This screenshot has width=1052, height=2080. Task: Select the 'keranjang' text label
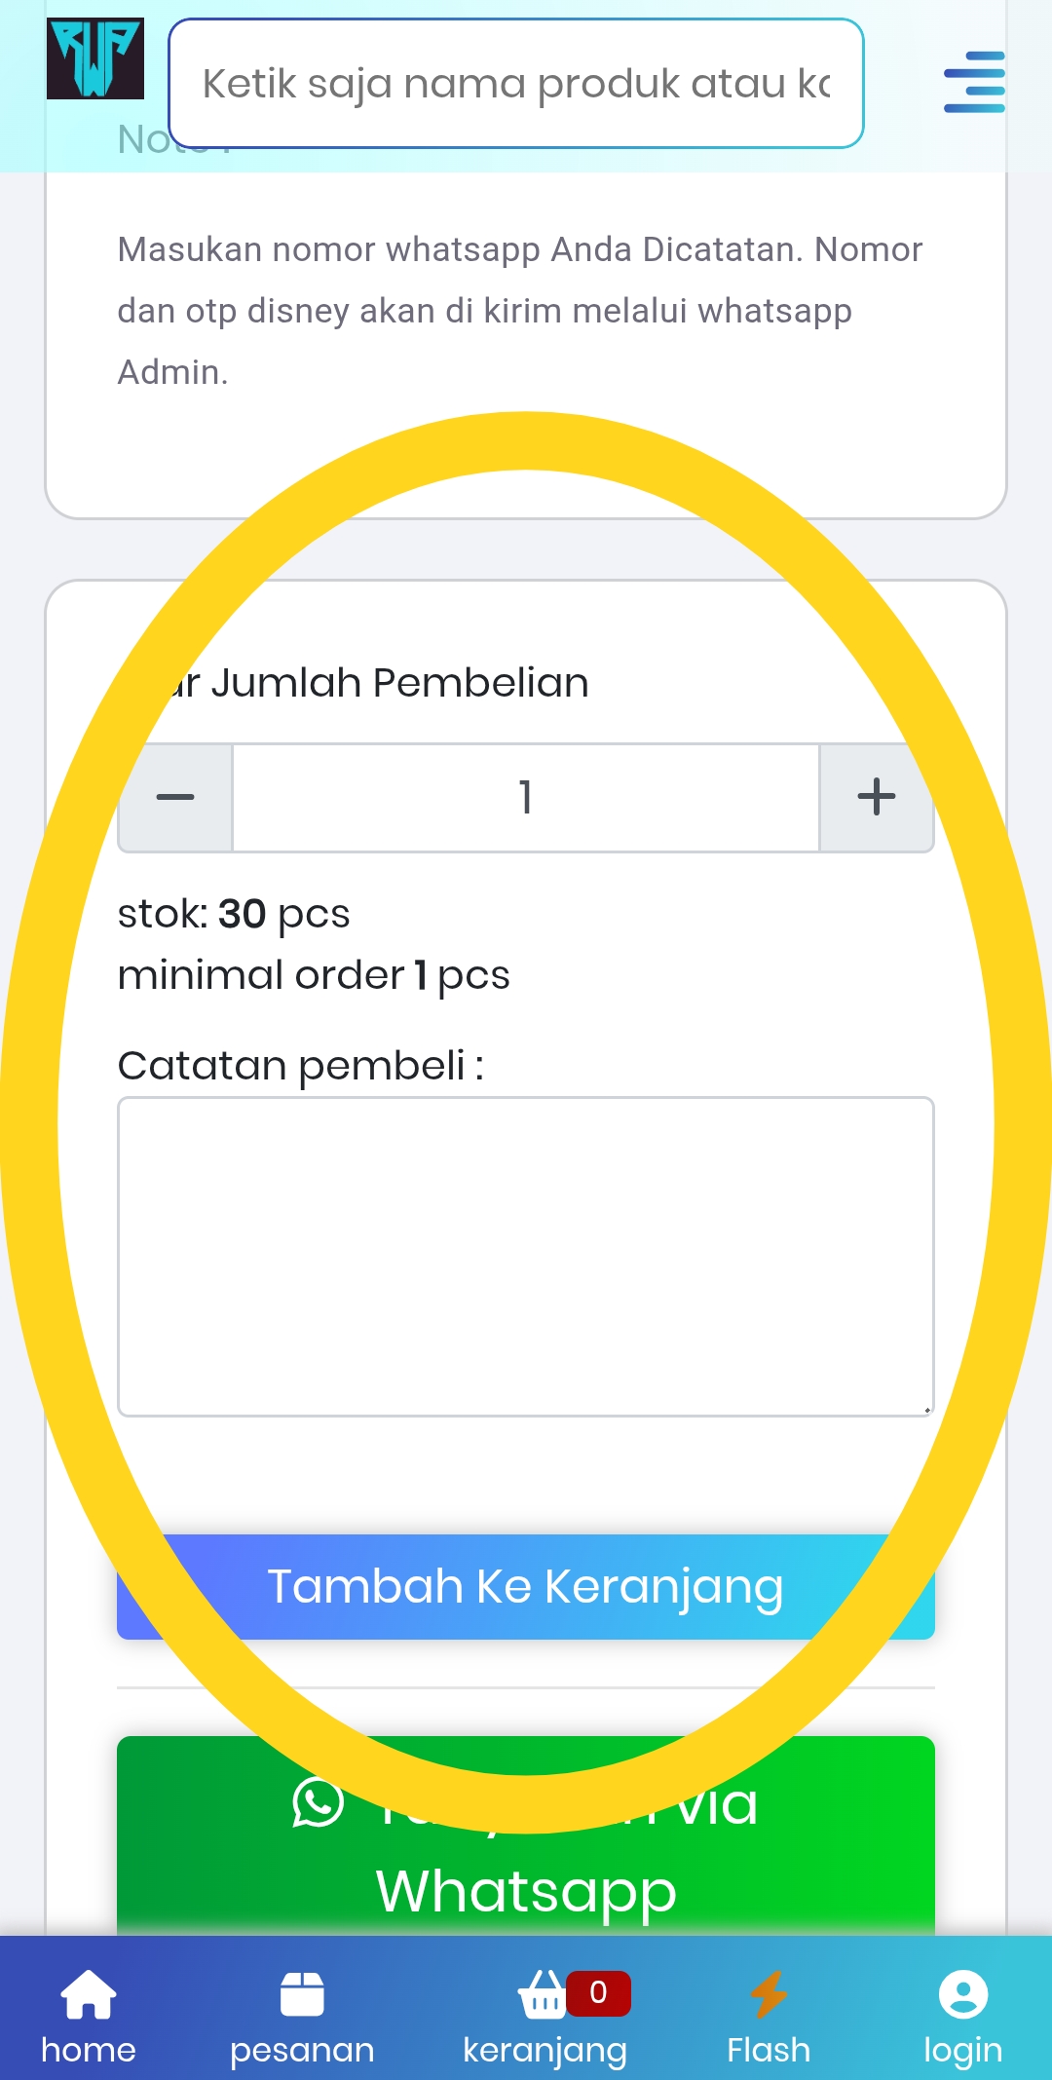pos(545,2050)
